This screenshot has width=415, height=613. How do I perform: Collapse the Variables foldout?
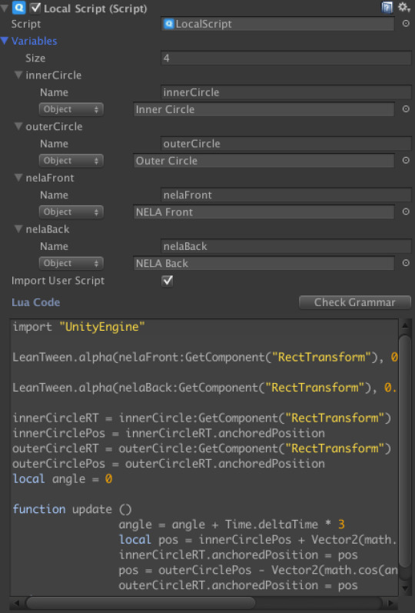pyautogui.click(x=5, y=41)
